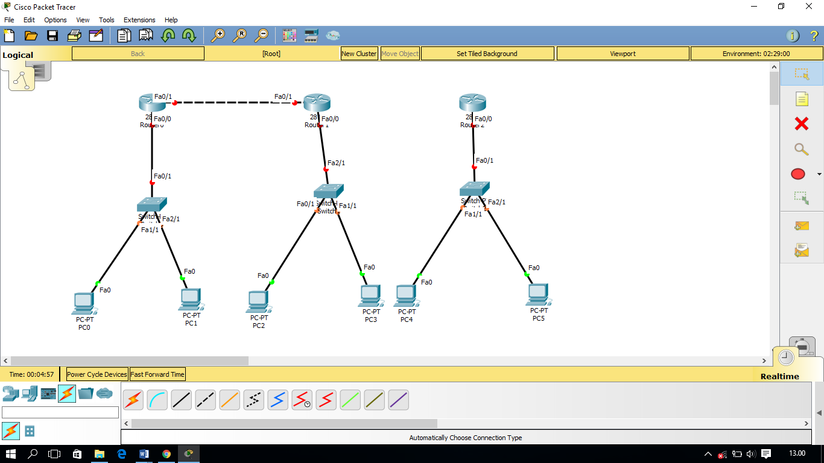Select the Delete tool
The image size is (824, 463).
(801, 124)
